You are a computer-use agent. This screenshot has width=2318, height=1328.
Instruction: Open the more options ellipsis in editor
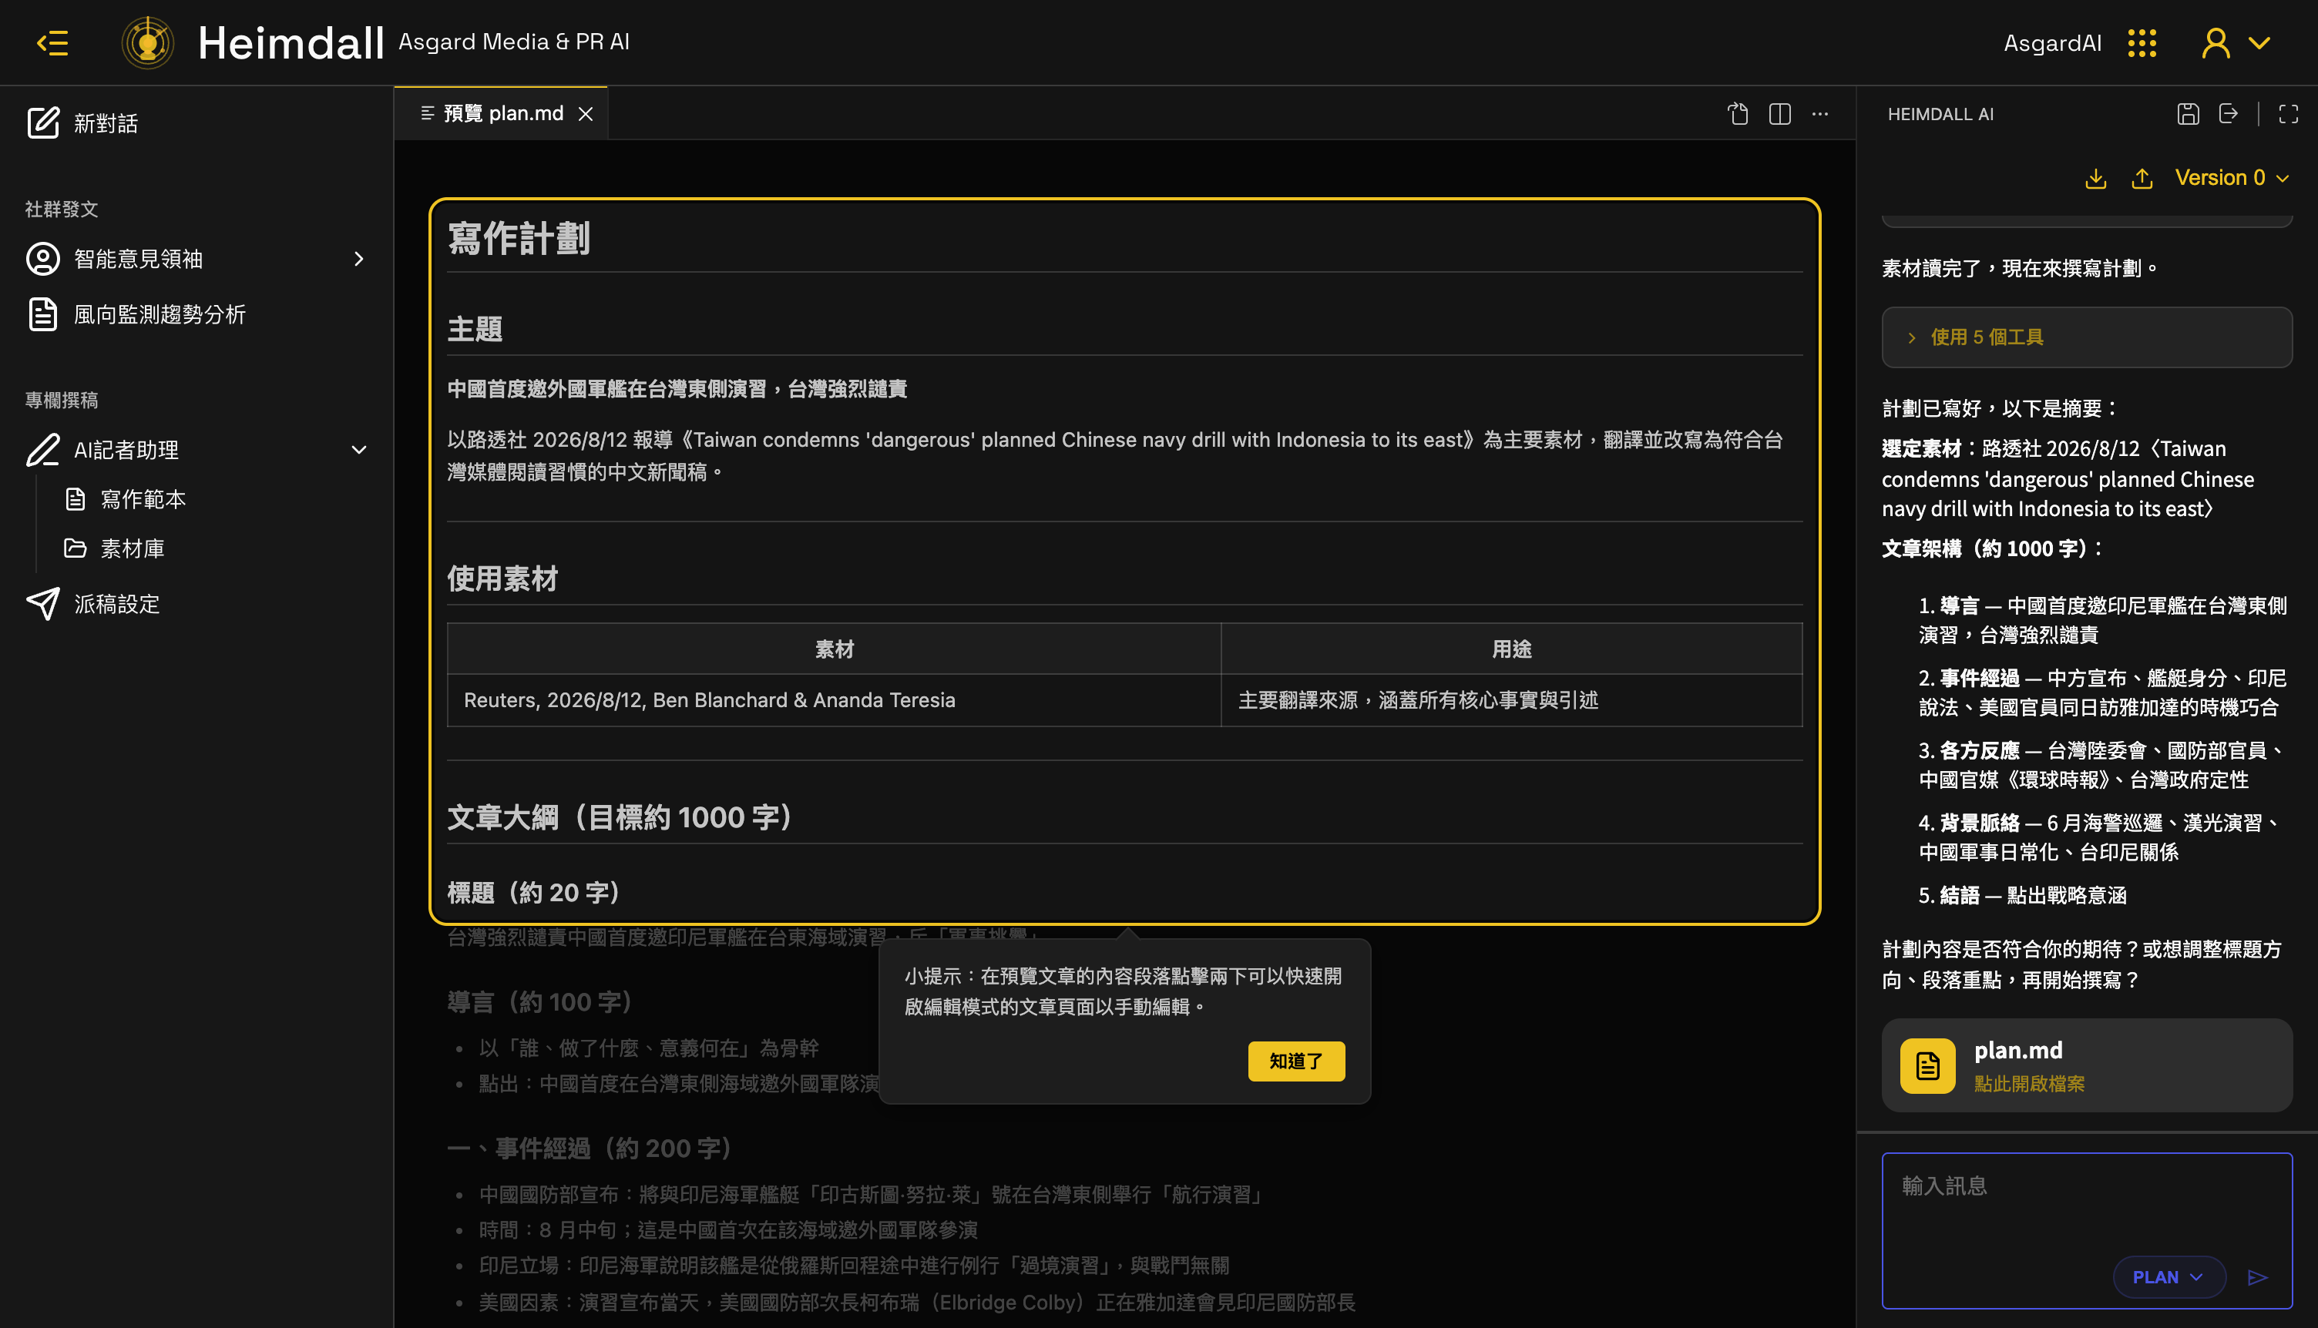(x=1820, y=114)
